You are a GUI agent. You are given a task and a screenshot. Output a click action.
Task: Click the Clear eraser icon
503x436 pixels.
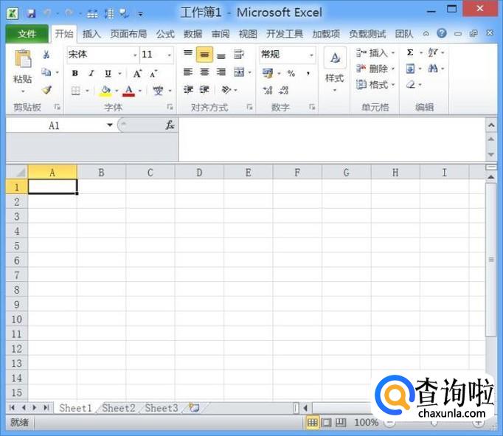click(411, 85)
